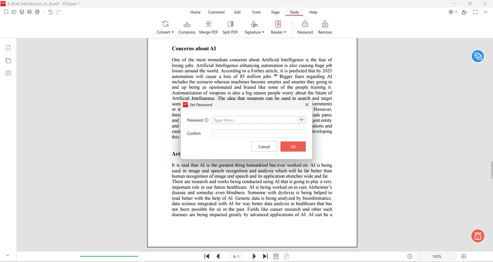Open the Page tab
This screenshot has width=493, height=262.
point(275,12)
